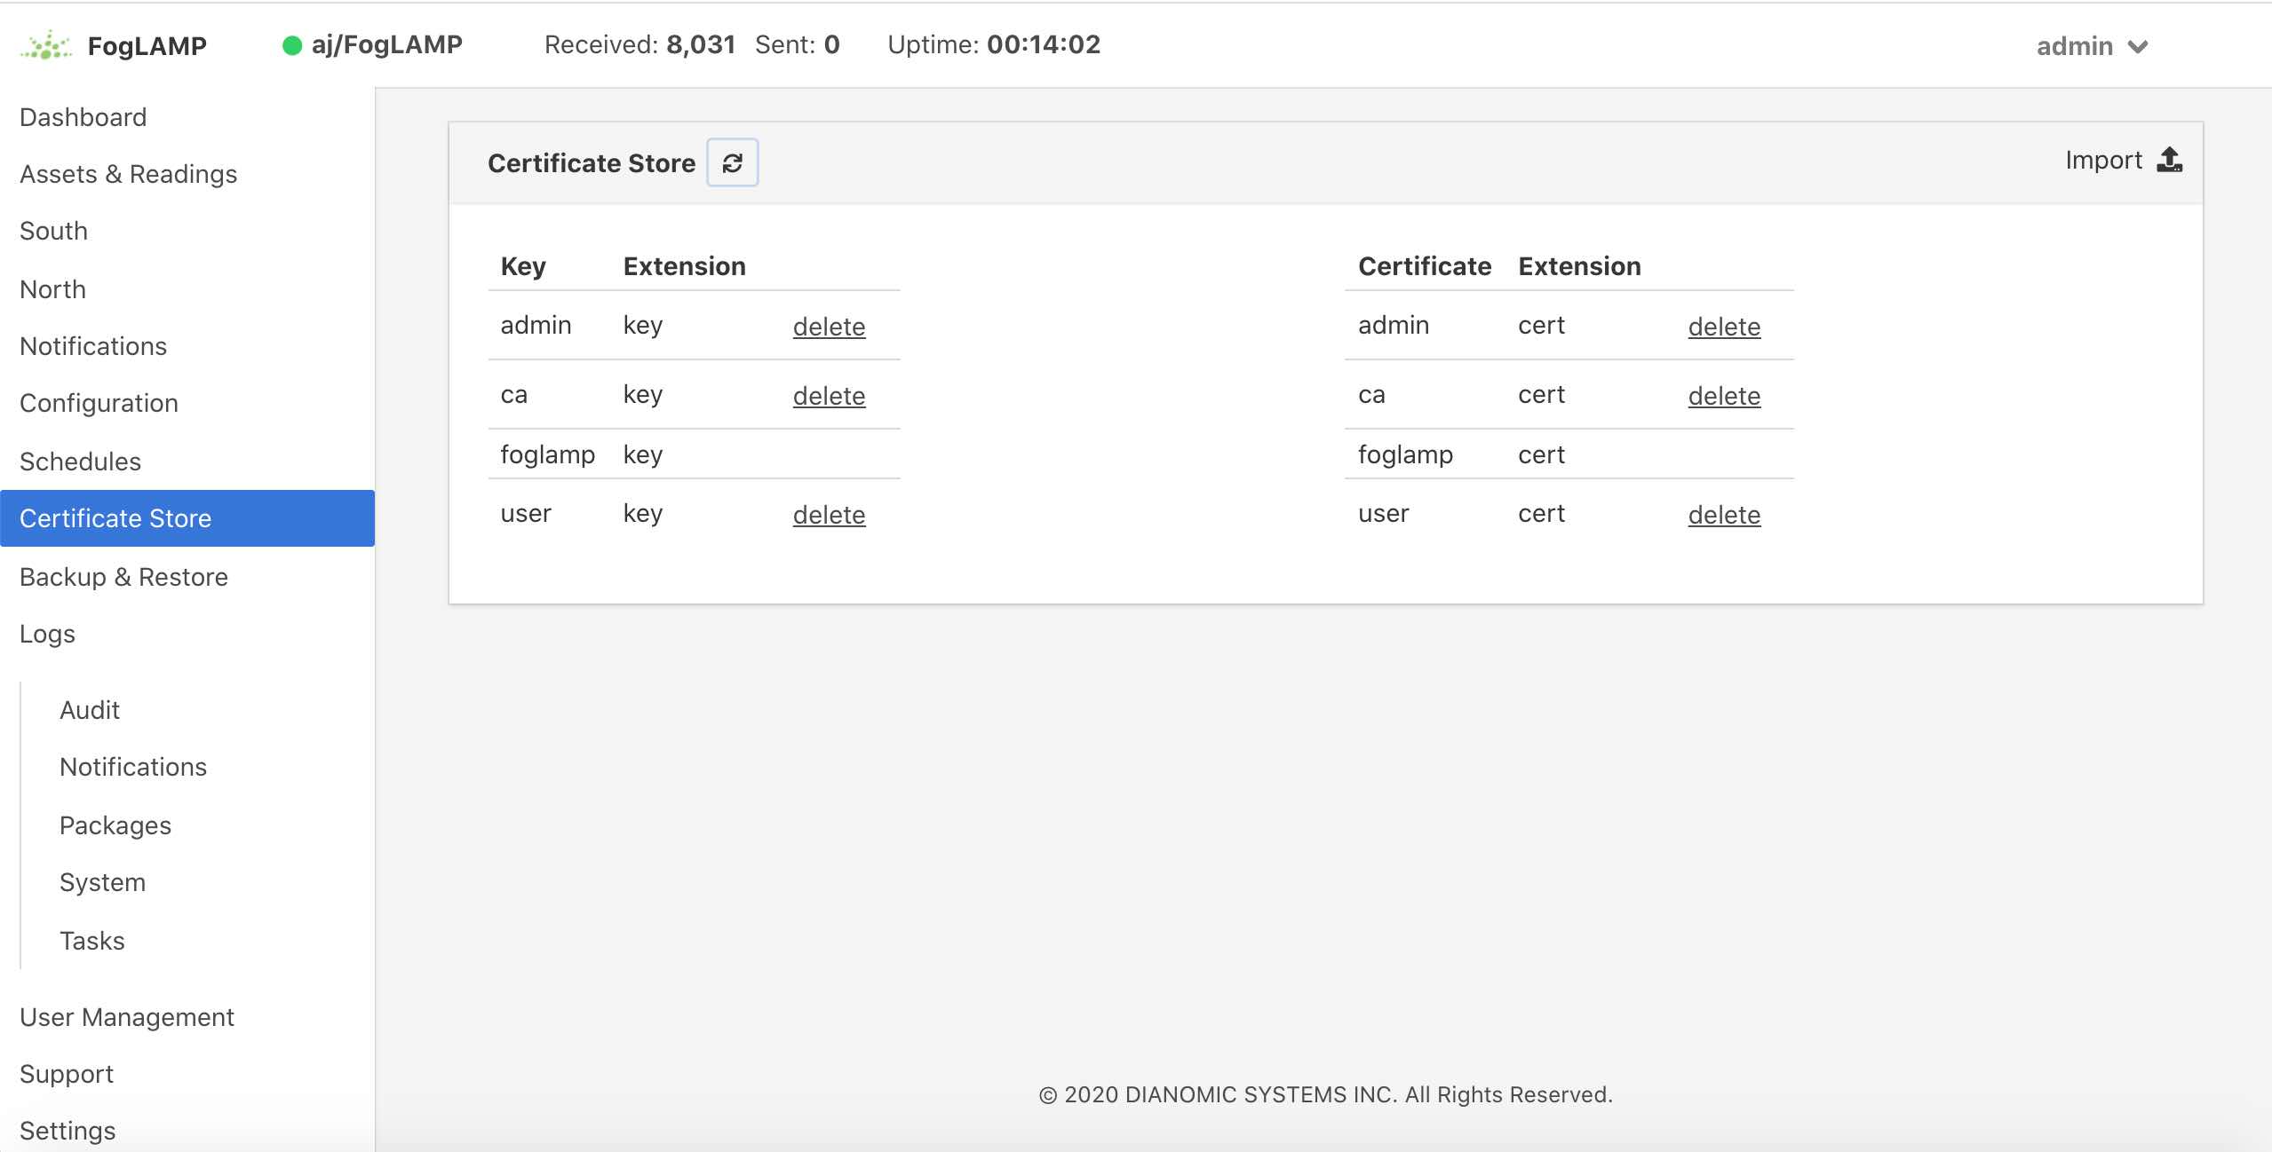Delete the ca cert
Image resolution: width=2272 pixels, height=1152 pixels.
[x=1722, y=396]
